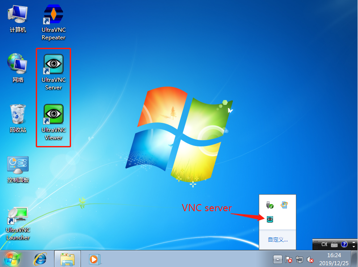The width and height of the screenshot is (358, 267).
Task: Open the Windows Start menu
Action: 12,259
